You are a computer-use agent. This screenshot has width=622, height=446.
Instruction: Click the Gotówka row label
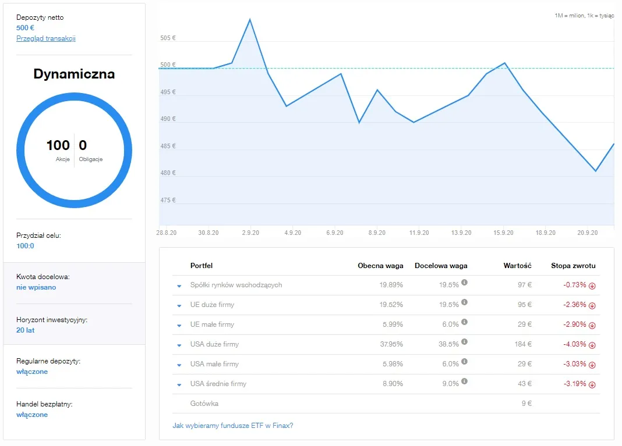click(x=204, y=404)
